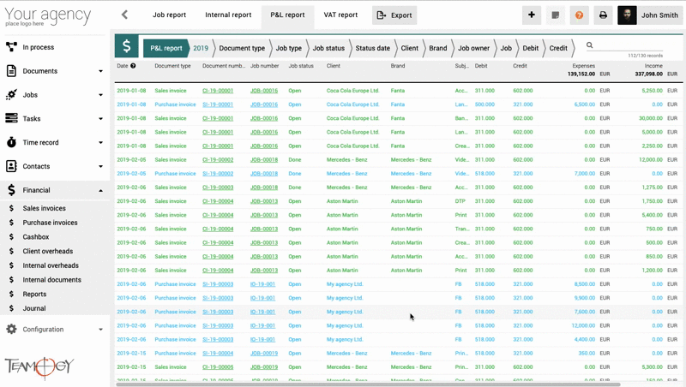Click the Documents sidebar icon
The image size is (686, 387).
11,71
